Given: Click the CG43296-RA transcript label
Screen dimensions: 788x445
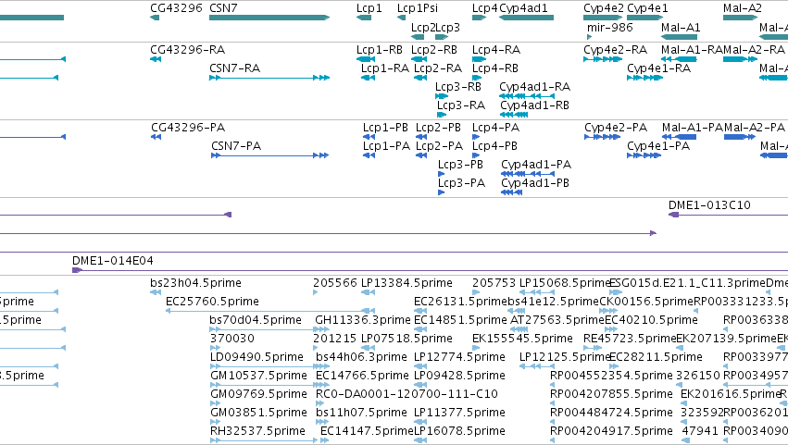Looking at the screenshot, I should [x=187, y=50].
